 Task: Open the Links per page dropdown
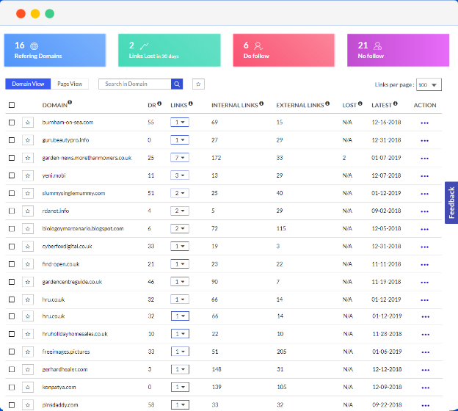pyautogui.click(x=429, y=84)
